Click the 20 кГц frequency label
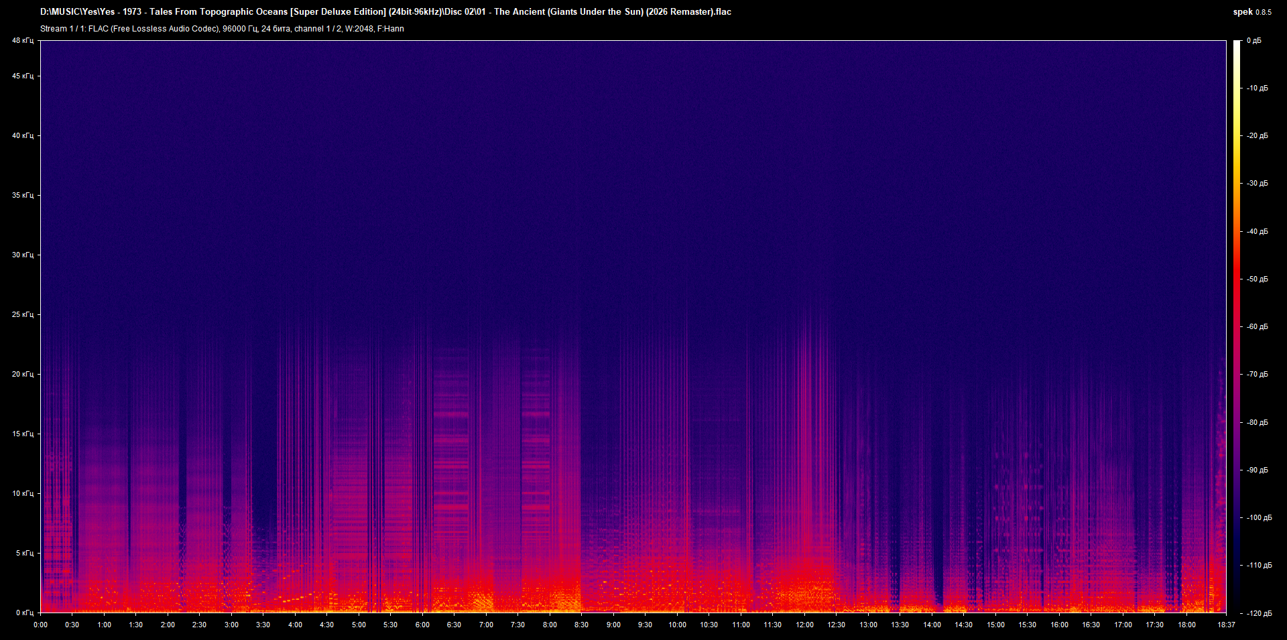Image resolution: width=1287 pixels, height=640 pixels. (22, 374)
